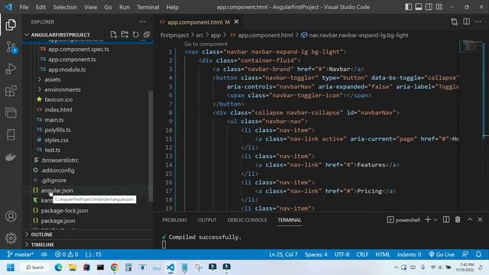Screen dimensions: 489x275
Task: Open package.json file
Action: click(x=58, y=221)
